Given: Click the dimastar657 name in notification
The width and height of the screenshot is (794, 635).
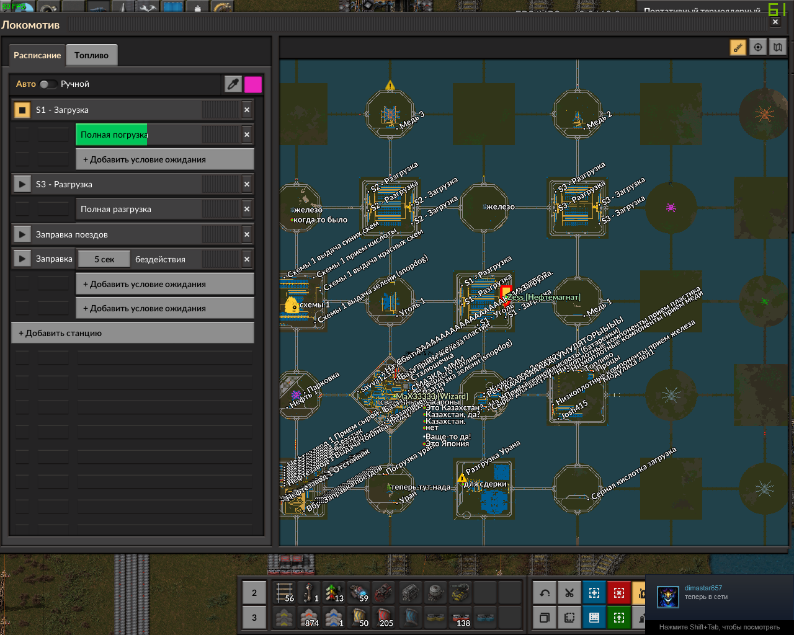Looking at the screenshot, I should point(703,588).
